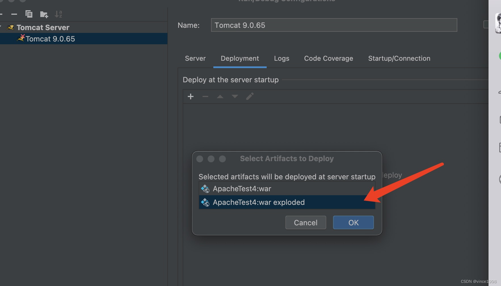The height and width of the screenshot is (286, 501).
Task: Select the ApacheTest4:war artifact
Action: pos(287,189)
